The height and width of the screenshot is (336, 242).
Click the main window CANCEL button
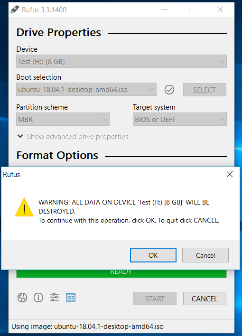[205, 299]
